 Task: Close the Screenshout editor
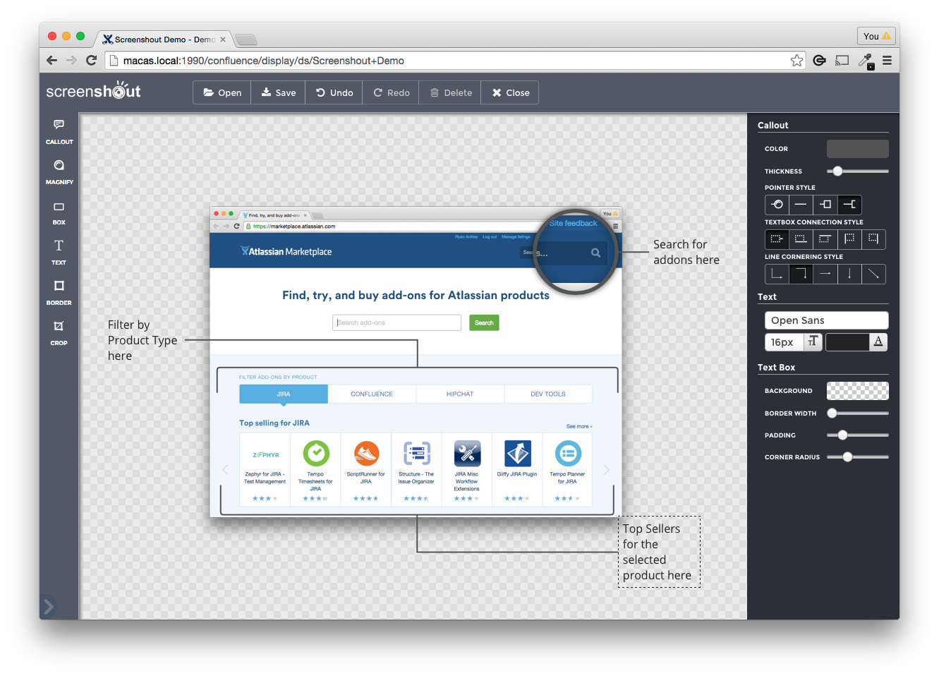[510, 92]
